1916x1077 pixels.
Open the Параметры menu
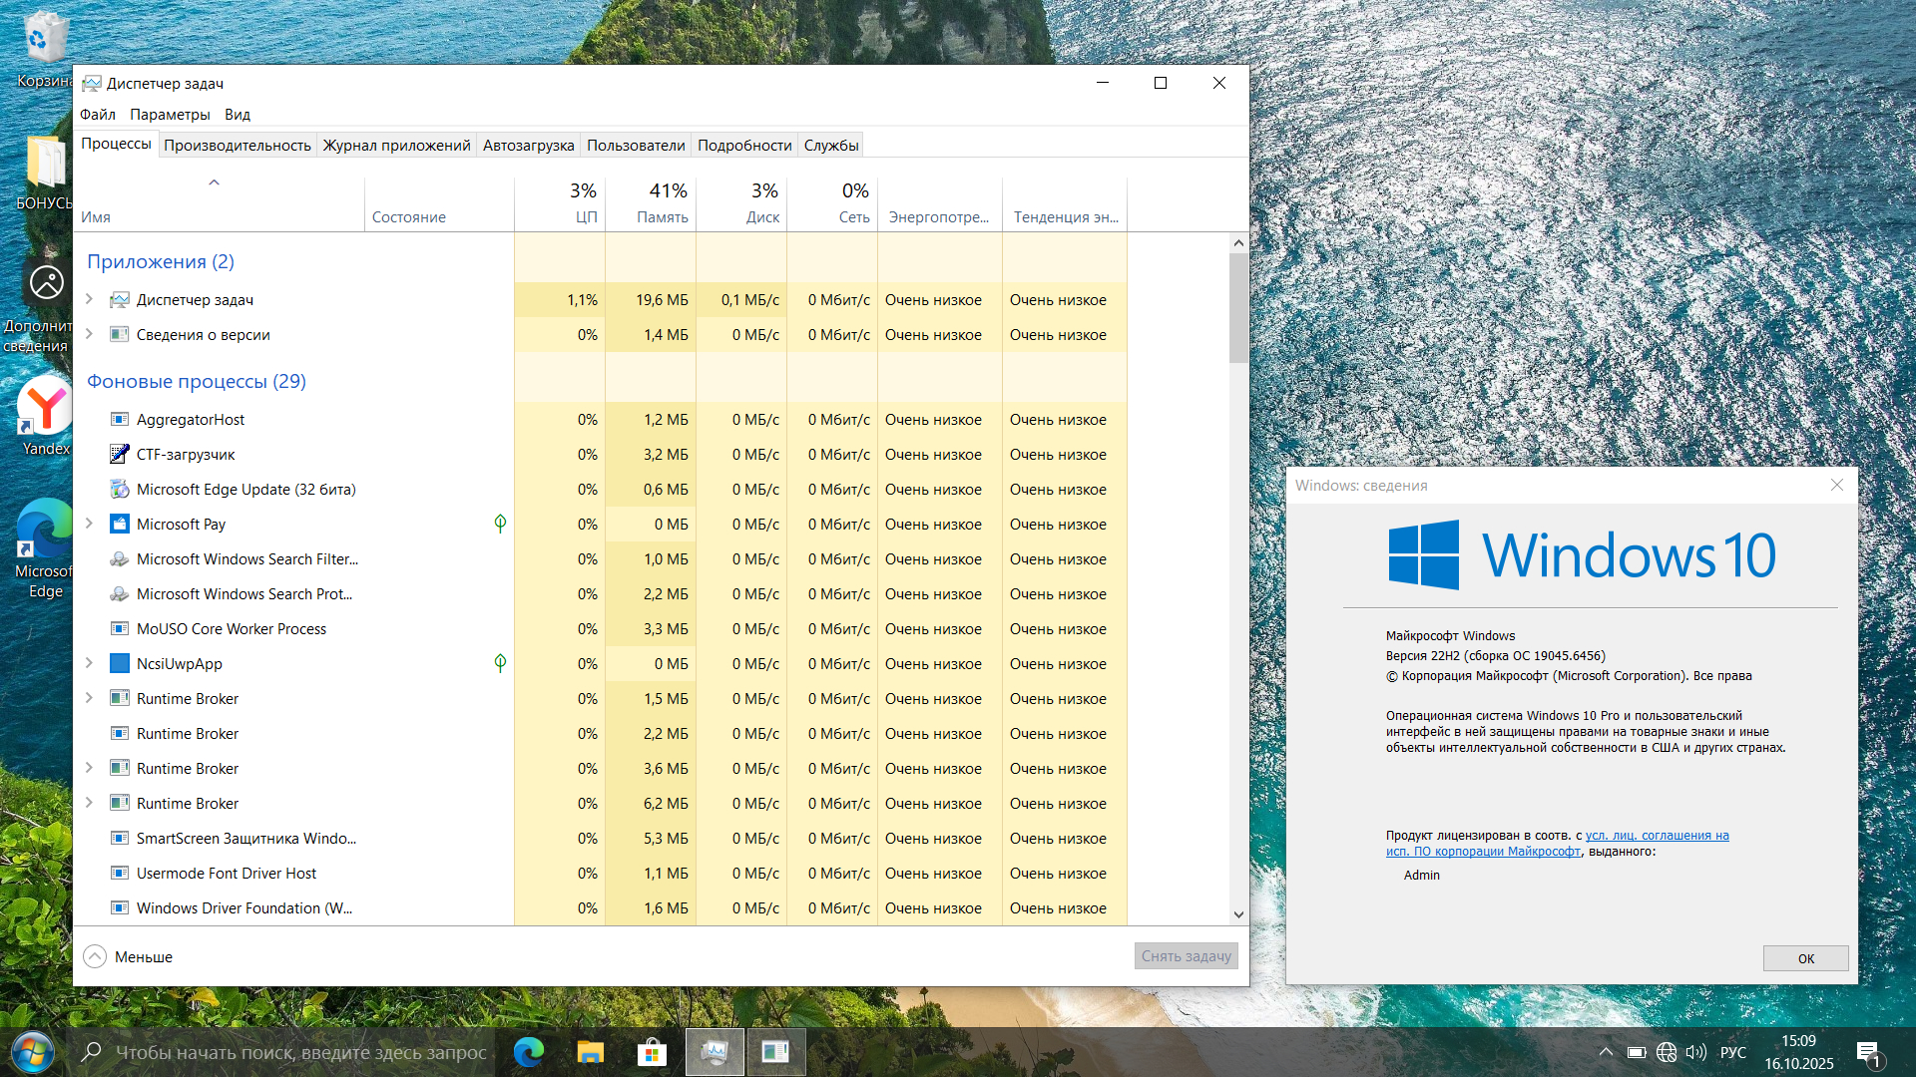coord(170,115)
